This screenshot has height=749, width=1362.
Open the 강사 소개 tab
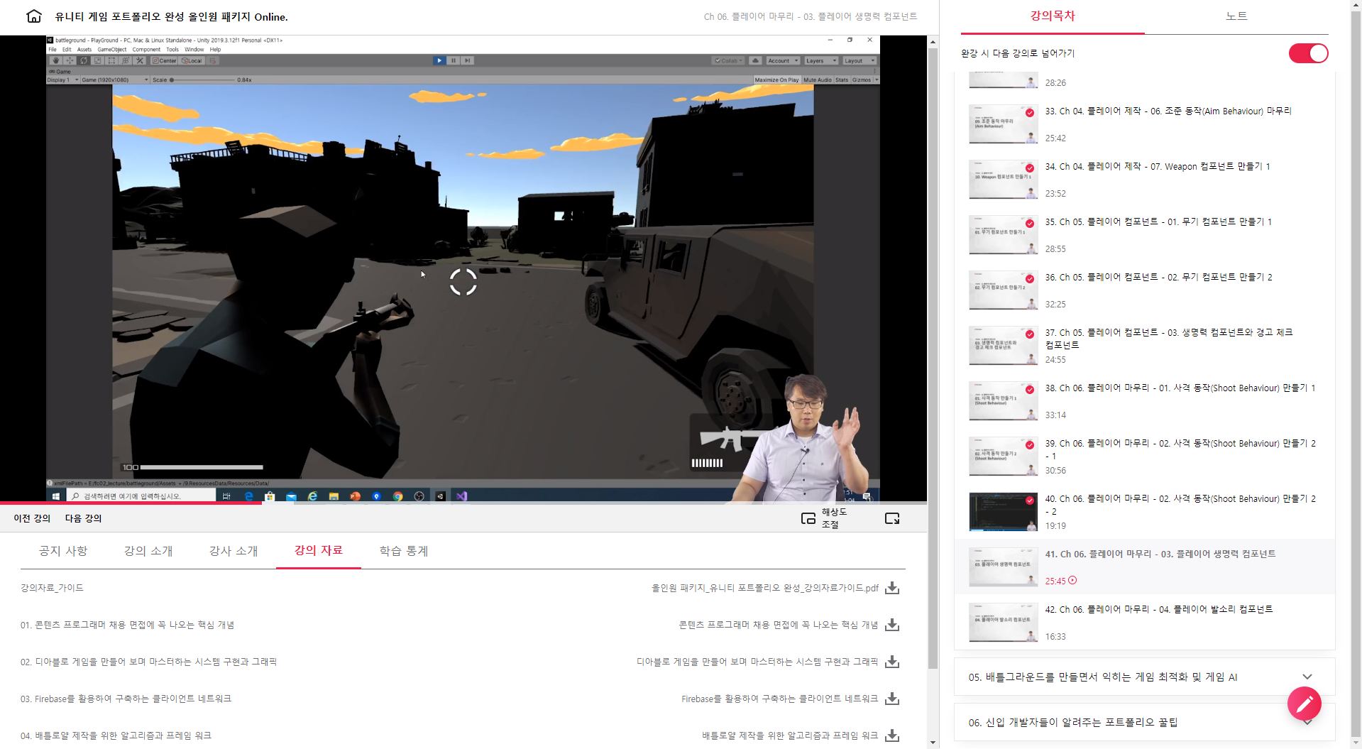pos(234,551)
